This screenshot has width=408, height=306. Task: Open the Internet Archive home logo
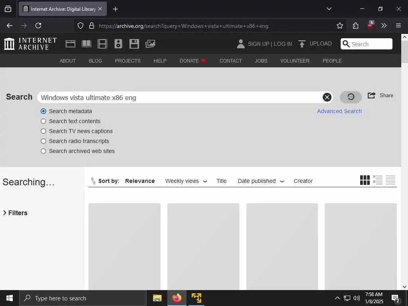pyautogui.click(x=30, y=44)
